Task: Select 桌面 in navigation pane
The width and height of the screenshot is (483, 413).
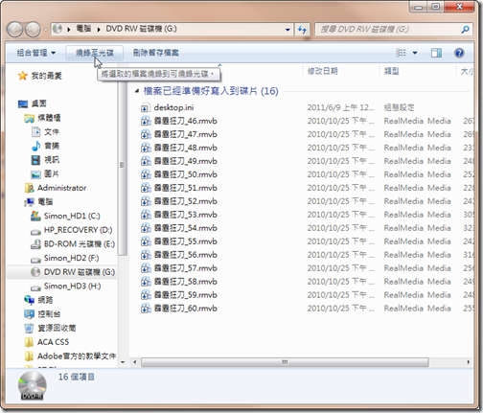Action: click(x=33, y=103)
